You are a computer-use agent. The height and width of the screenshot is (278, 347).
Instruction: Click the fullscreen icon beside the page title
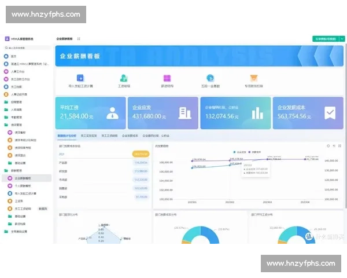click(x=79, y=39)
